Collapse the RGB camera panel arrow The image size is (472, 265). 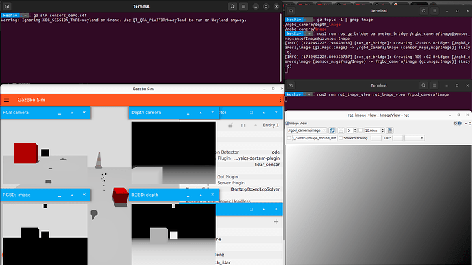[72, 113]
